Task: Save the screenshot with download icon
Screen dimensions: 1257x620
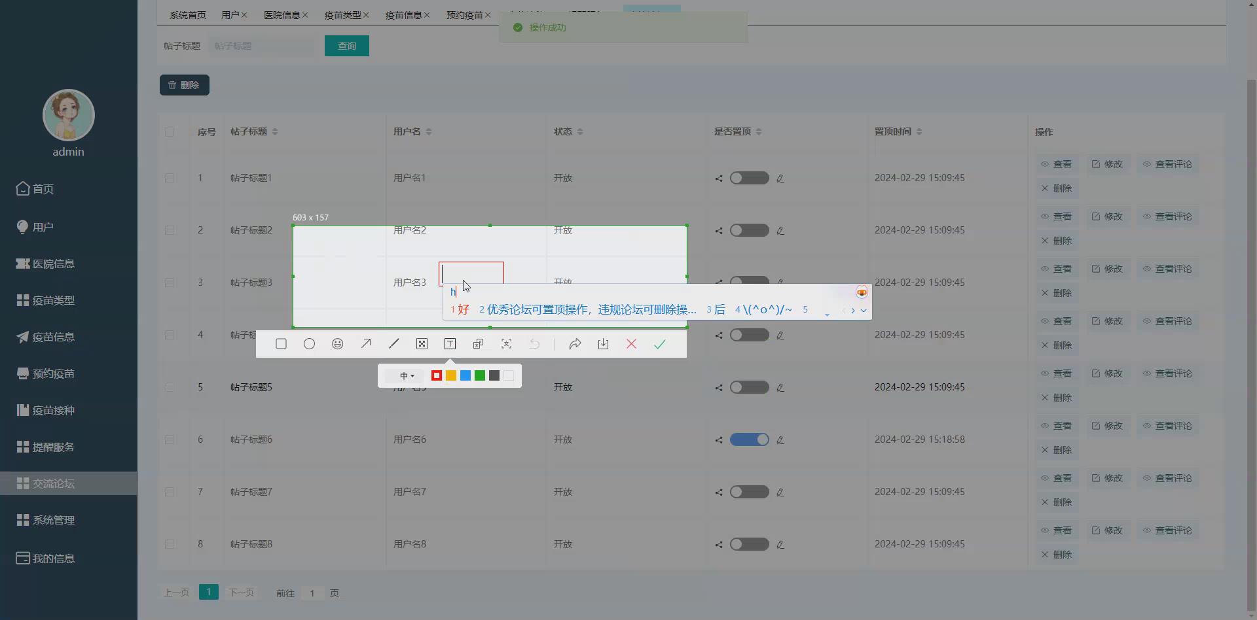Action: [x=603, y=343]
